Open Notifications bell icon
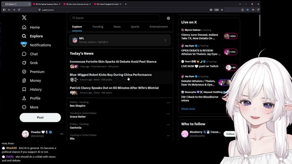Viewport: 292px width, 164px height. click(x=24, y=45)
